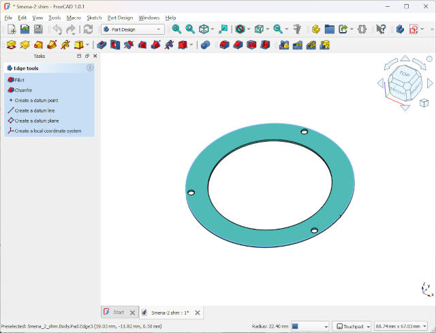436x333 pixels.
Task: Select Fillet in Edge tools
Action: coord(19,80)
